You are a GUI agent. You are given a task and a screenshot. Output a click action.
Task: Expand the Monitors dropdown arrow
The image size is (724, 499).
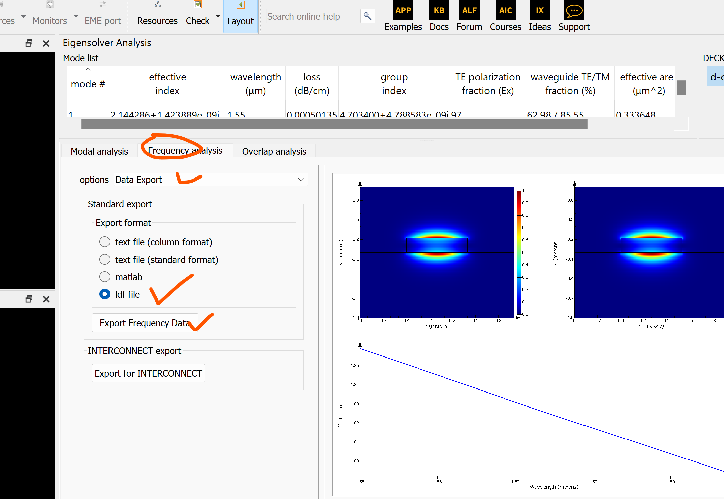(x=76, y=16)
